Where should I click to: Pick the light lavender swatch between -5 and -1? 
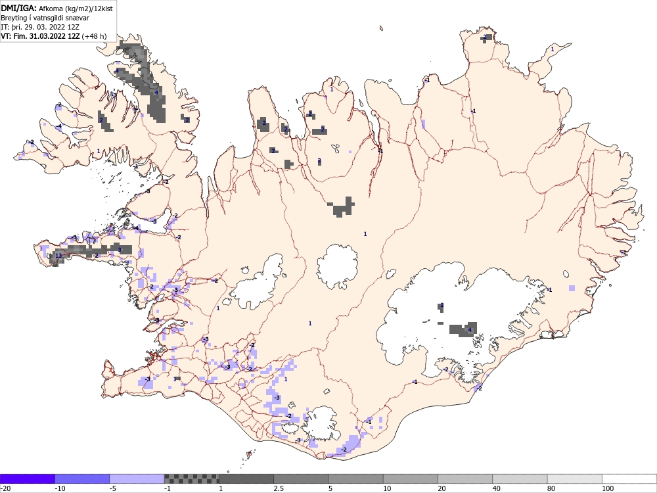pos(137,479)
